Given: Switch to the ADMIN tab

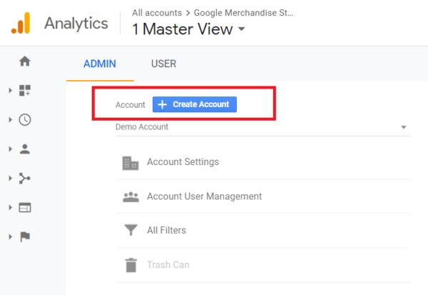Looking at the screenshot, I should [100, 64].
